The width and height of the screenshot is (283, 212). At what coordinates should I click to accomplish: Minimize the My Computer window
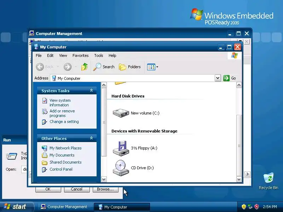point(221,47)
